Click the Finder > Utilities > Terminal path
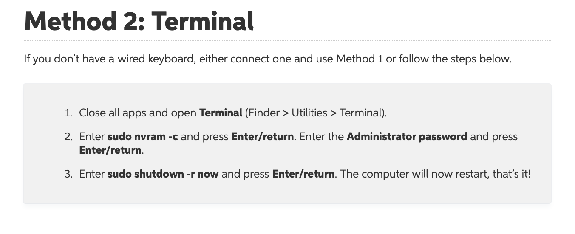This screenshot has height=234, width=575. [x=316, y=113]
